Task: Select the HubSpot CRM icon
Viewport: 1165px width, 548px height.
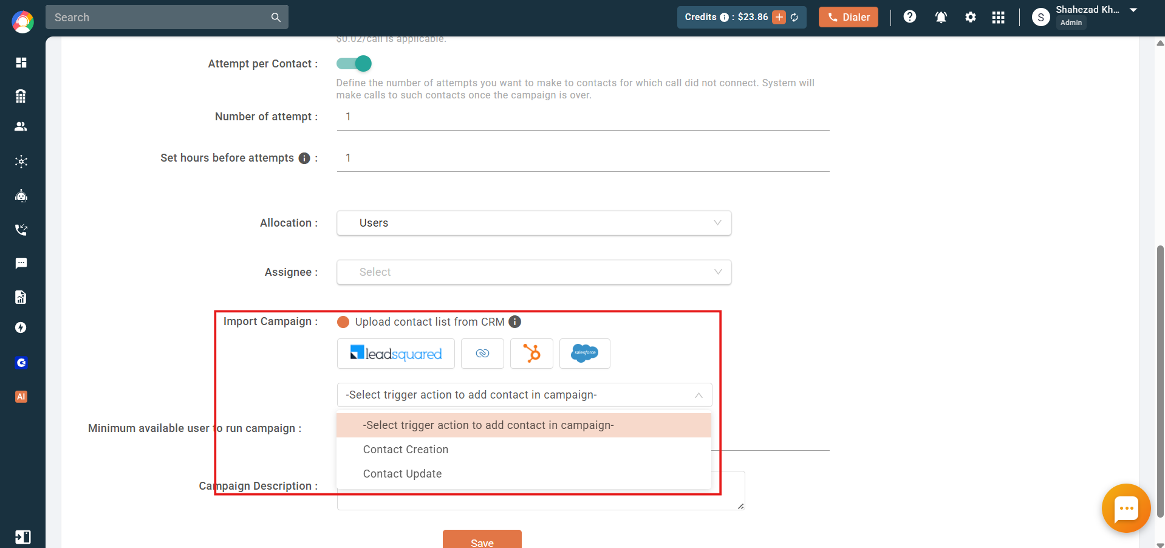Action: (x=531, y=354)
